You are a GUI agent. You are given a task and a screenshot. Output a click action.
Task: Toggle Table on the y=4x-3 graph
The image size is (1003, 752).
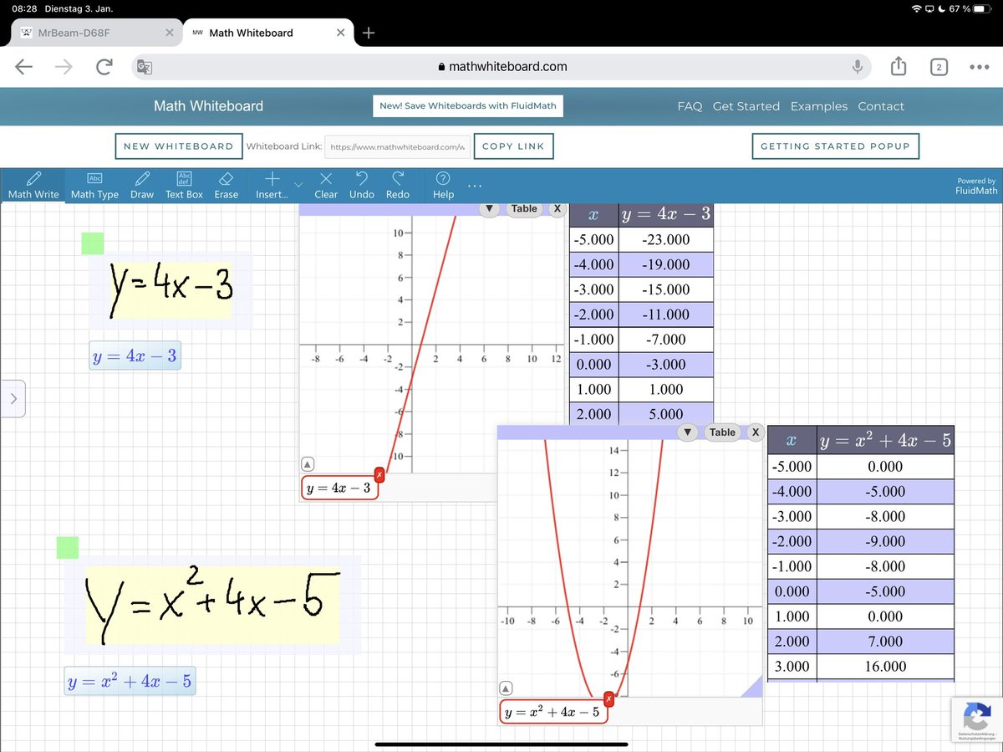[x=524, y=209]
